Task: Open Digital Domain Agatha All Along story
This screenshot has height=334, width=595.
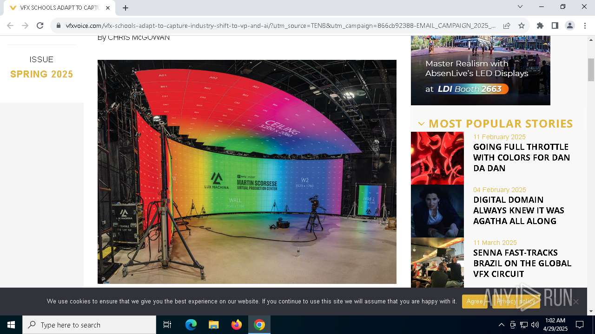Action: (519, 210)
